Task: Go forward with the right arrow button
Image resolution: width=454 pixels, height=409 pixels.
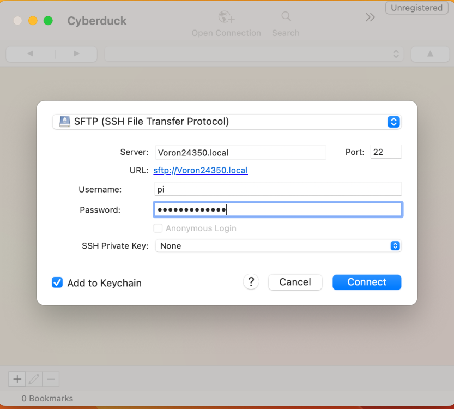Action: pyautogui.click(x=76, y=54)
